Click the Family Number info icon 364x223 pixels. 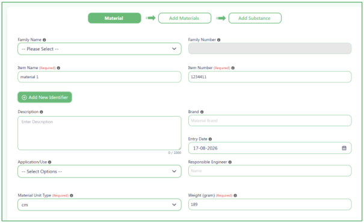coord(218,40)
